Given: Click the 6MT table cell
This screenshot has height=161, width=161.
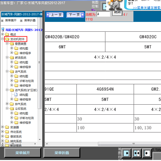Looking at the screenshot, I should [x=75, y=47].
